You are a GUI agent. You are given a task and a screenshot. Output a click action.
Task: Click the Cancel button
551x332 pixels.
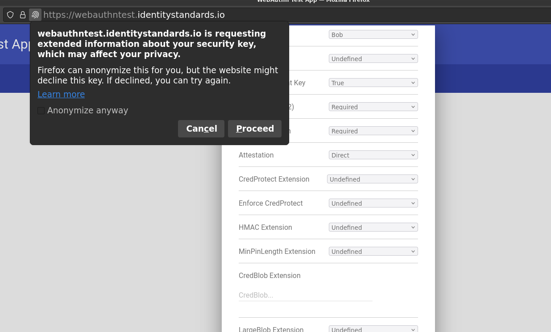pos(201,129)
